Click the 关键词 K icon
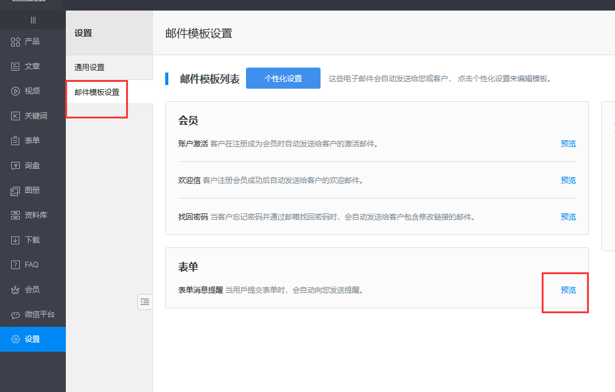The width and height of the screenshot is (615, 392). pyautogui.click(x=16, y=116)
